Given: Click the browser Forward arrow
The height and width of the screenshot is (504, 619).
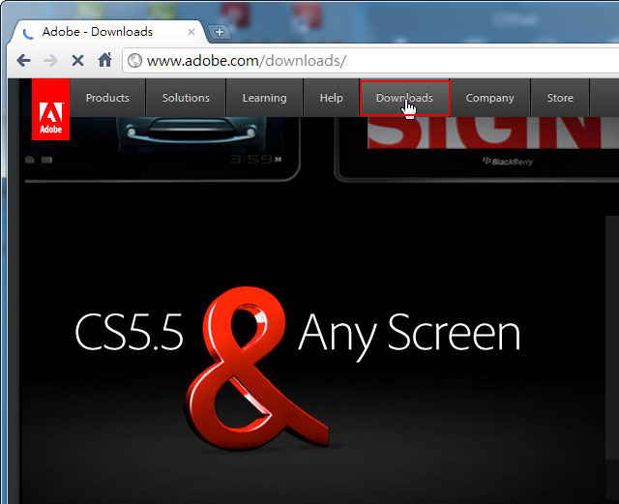Looking at the screenshot, I should 51,60.
